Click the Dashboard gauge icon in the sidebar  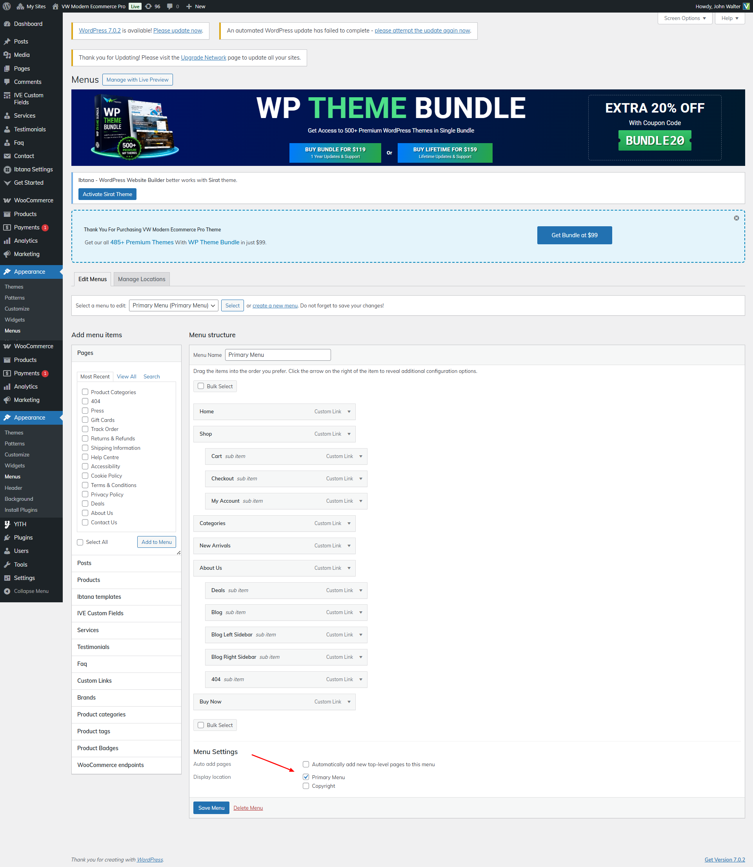[7, 24]
